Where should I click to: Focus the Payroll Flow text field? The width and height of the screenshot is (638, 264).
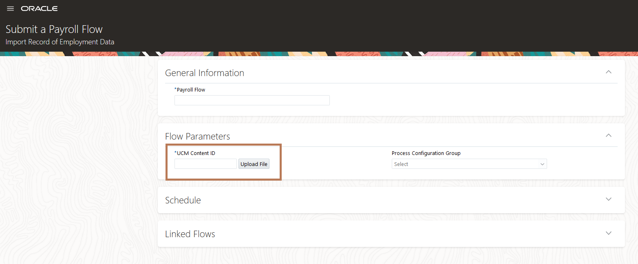[252, 100]
